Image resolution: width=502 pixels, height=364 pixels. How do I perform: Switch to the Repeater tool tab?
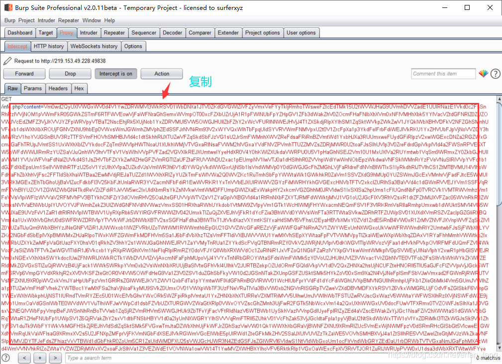click(114, 33)
